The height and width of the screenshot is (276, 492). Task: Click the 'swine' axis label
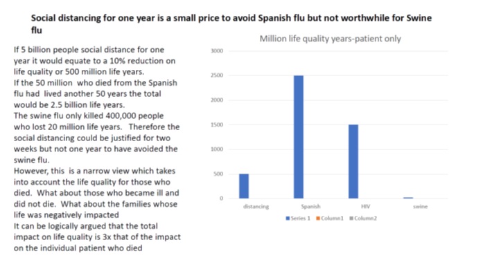pos(420,206)
